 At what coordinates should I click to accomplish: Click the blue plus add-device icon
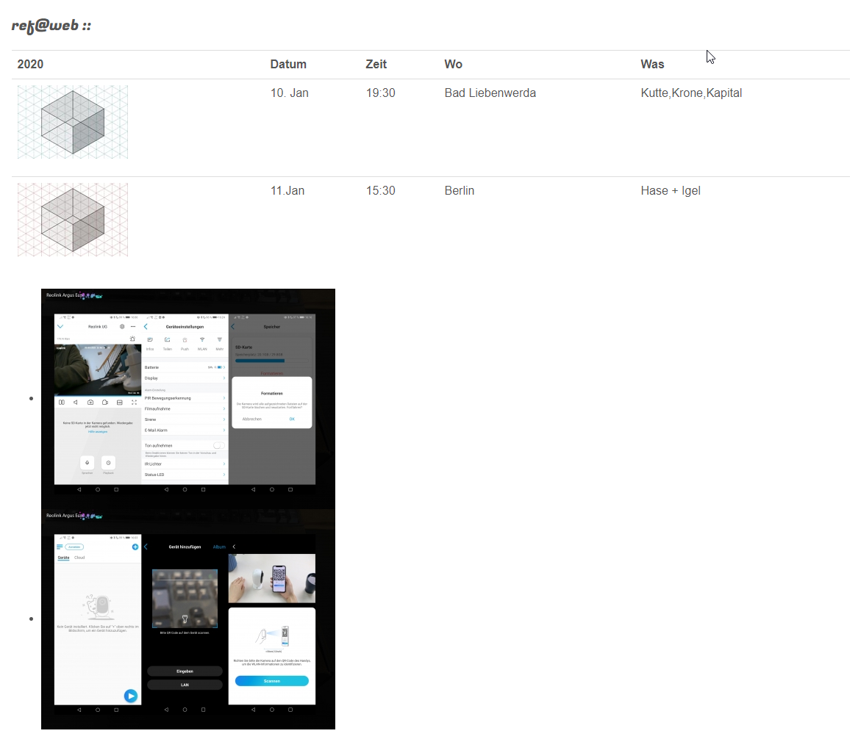(x=135, y=547)
